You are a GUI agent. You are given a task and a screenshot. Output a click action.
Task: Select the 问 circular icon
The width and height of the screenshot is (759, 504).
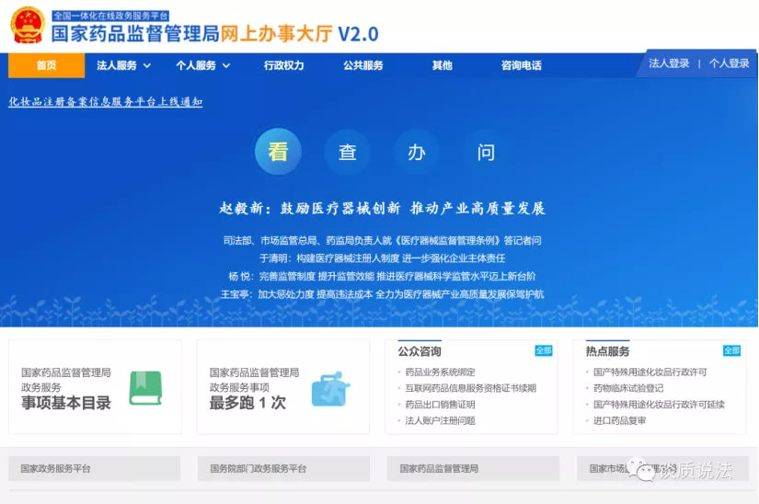click(486, 152)
